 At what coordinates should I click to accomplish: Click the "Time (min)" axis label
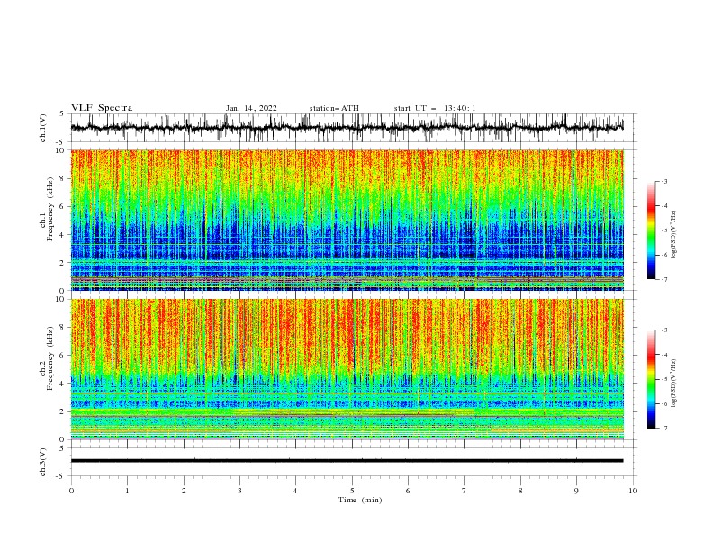point(360,500)
